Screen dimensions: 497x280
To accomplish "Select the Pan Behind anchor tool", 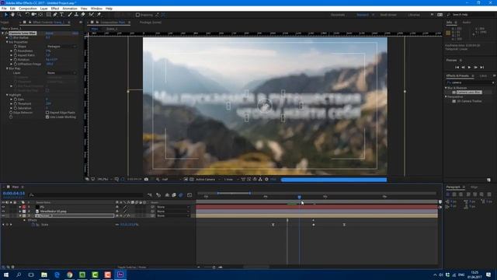I will tap(40, 15).
